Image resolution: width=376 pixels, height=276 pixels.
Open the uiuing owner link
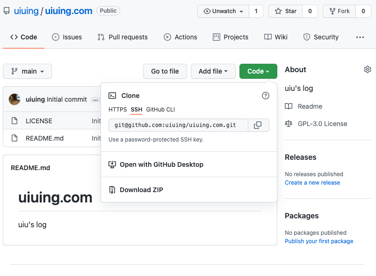(x=26, y=11)
